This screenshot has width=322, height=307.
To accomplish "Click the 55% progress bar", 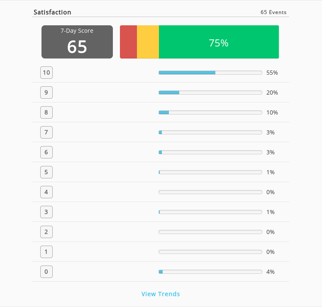I will pyautogui.click(x=210, y=73).
